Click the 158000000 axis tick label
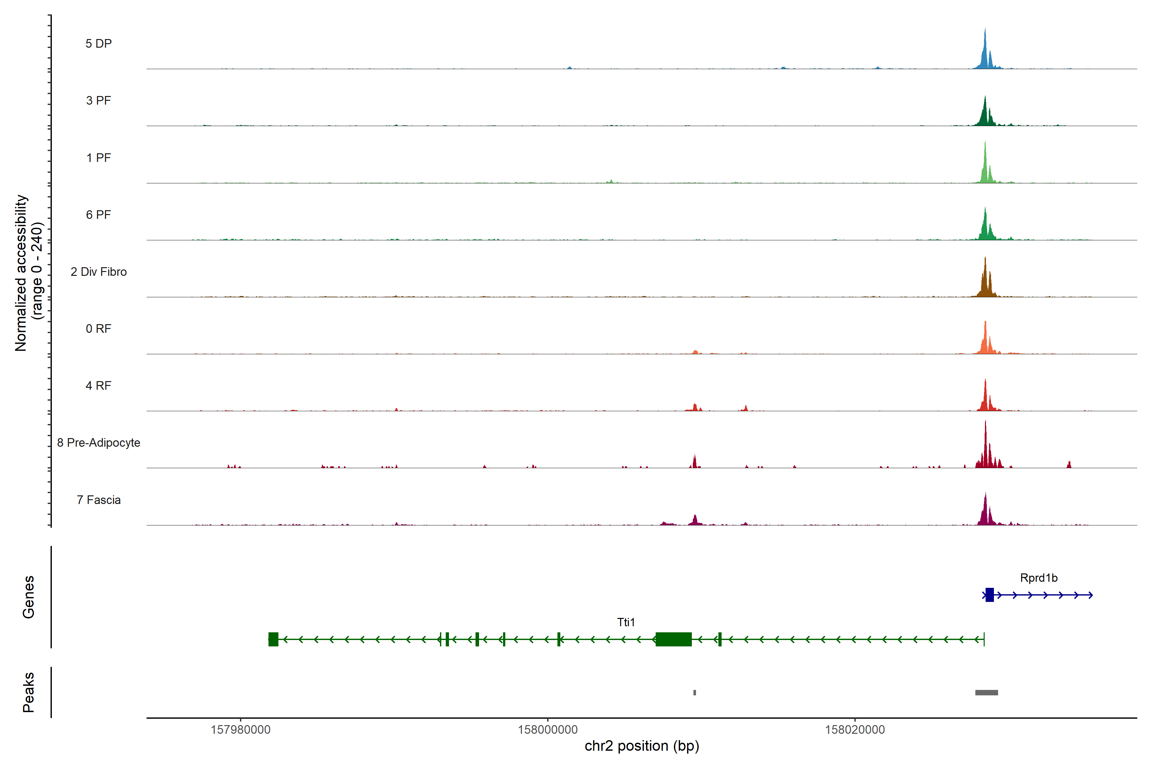 pos(548,730)
